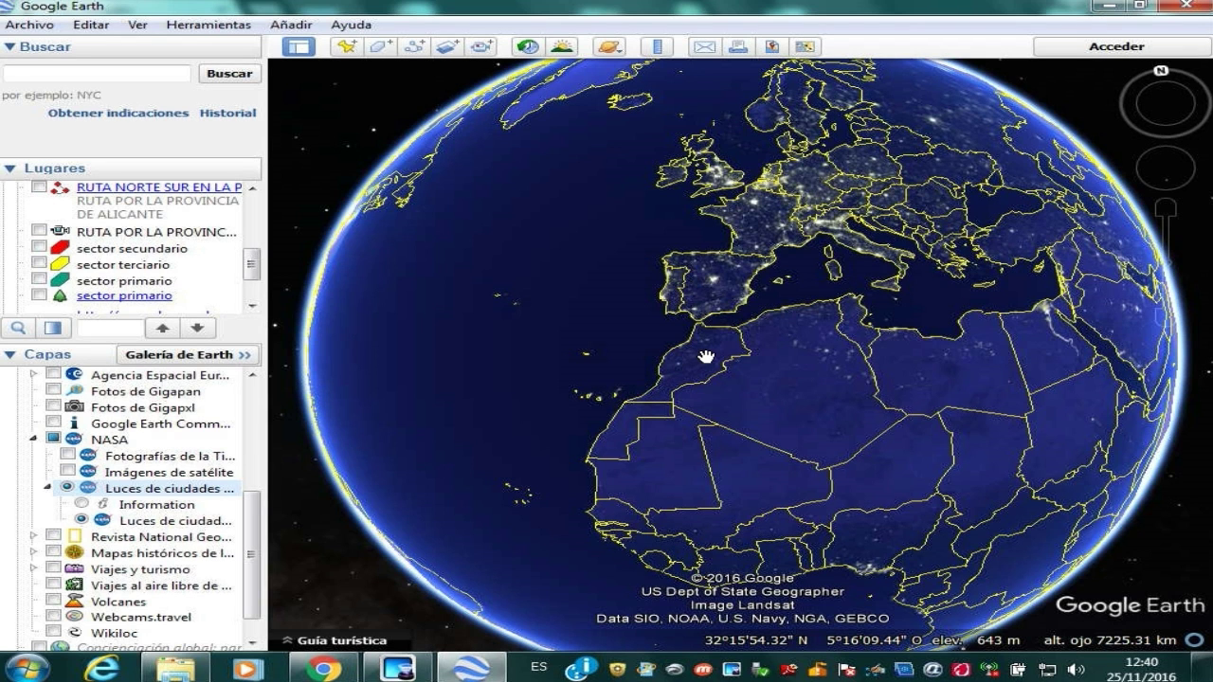Image resolution: width=1213 pixels, height=682 pixels.
Task: Move item up with arrow button
Action: 162,328
